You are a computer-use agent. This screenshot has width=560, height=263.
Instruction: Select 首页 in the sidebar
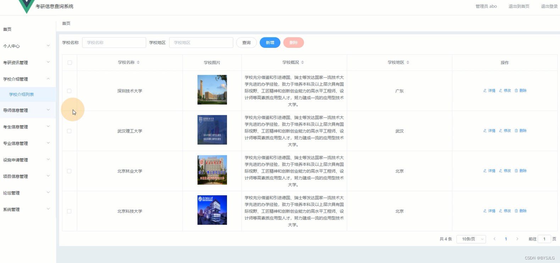[28, 29]
